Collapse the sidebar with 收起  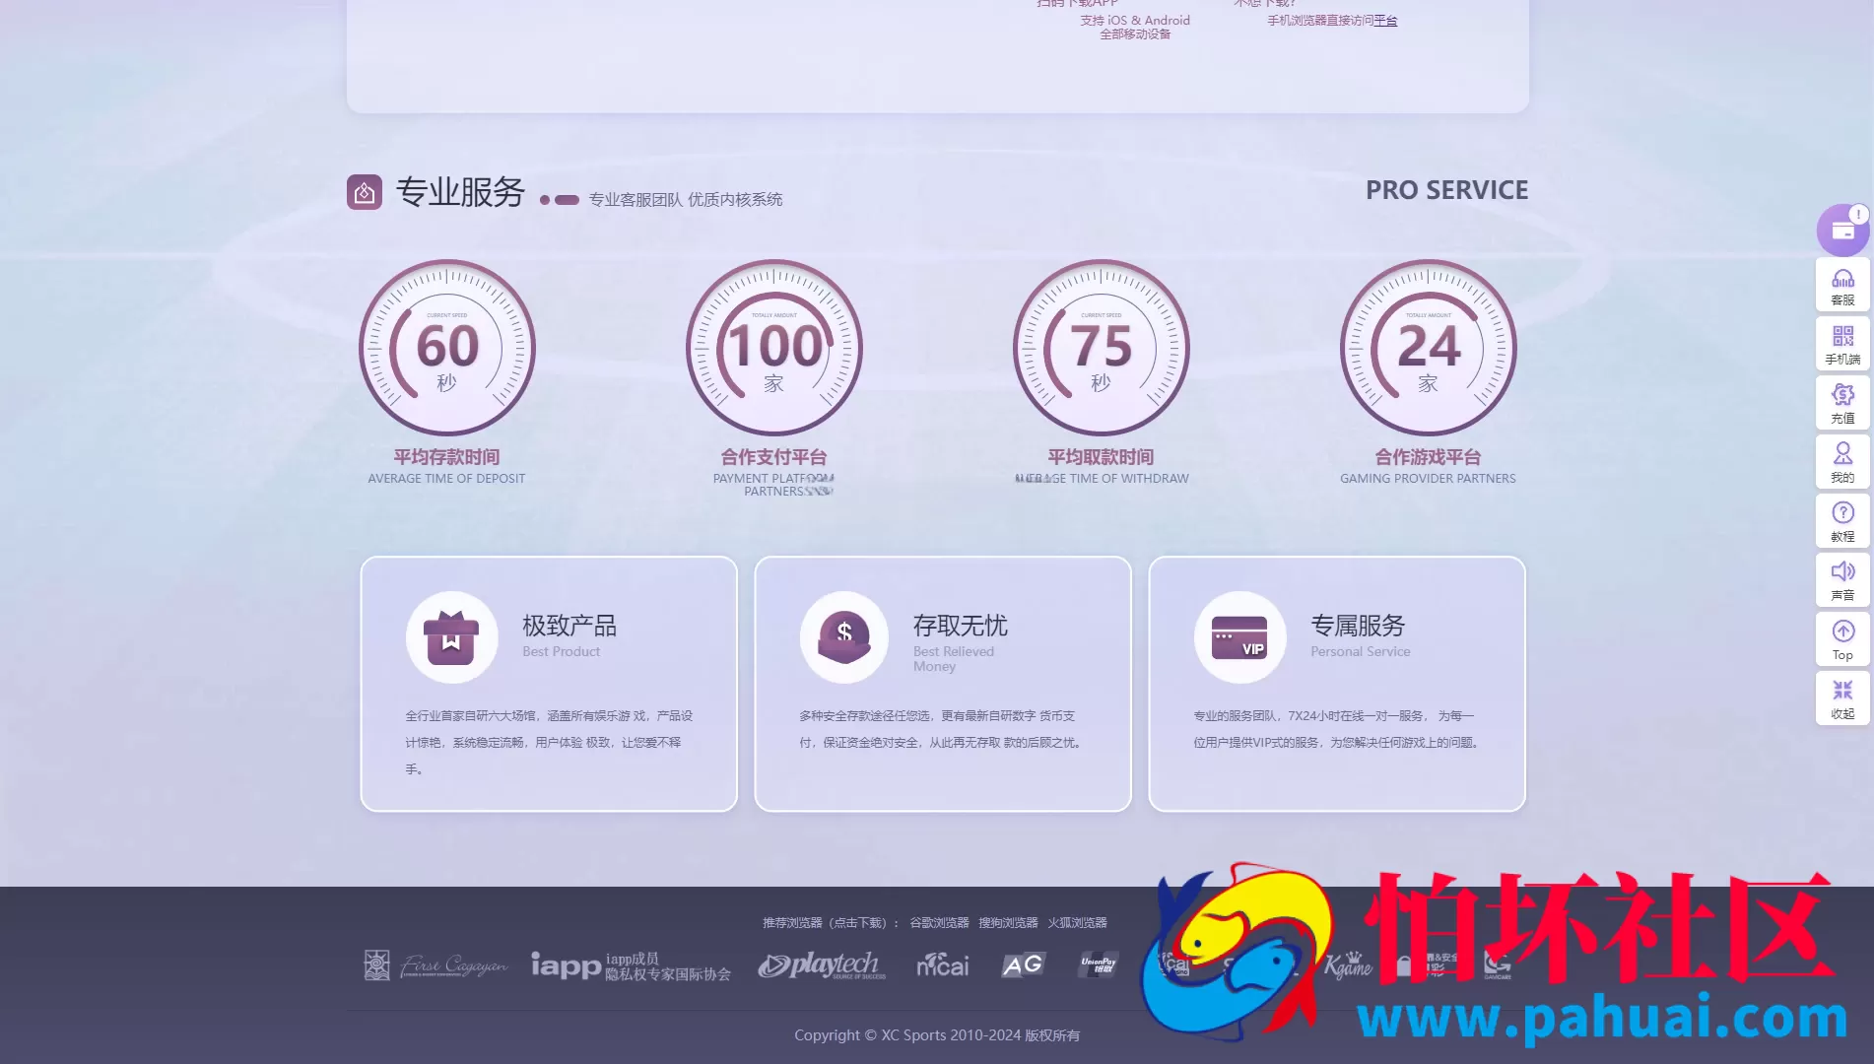point(1842,699)
